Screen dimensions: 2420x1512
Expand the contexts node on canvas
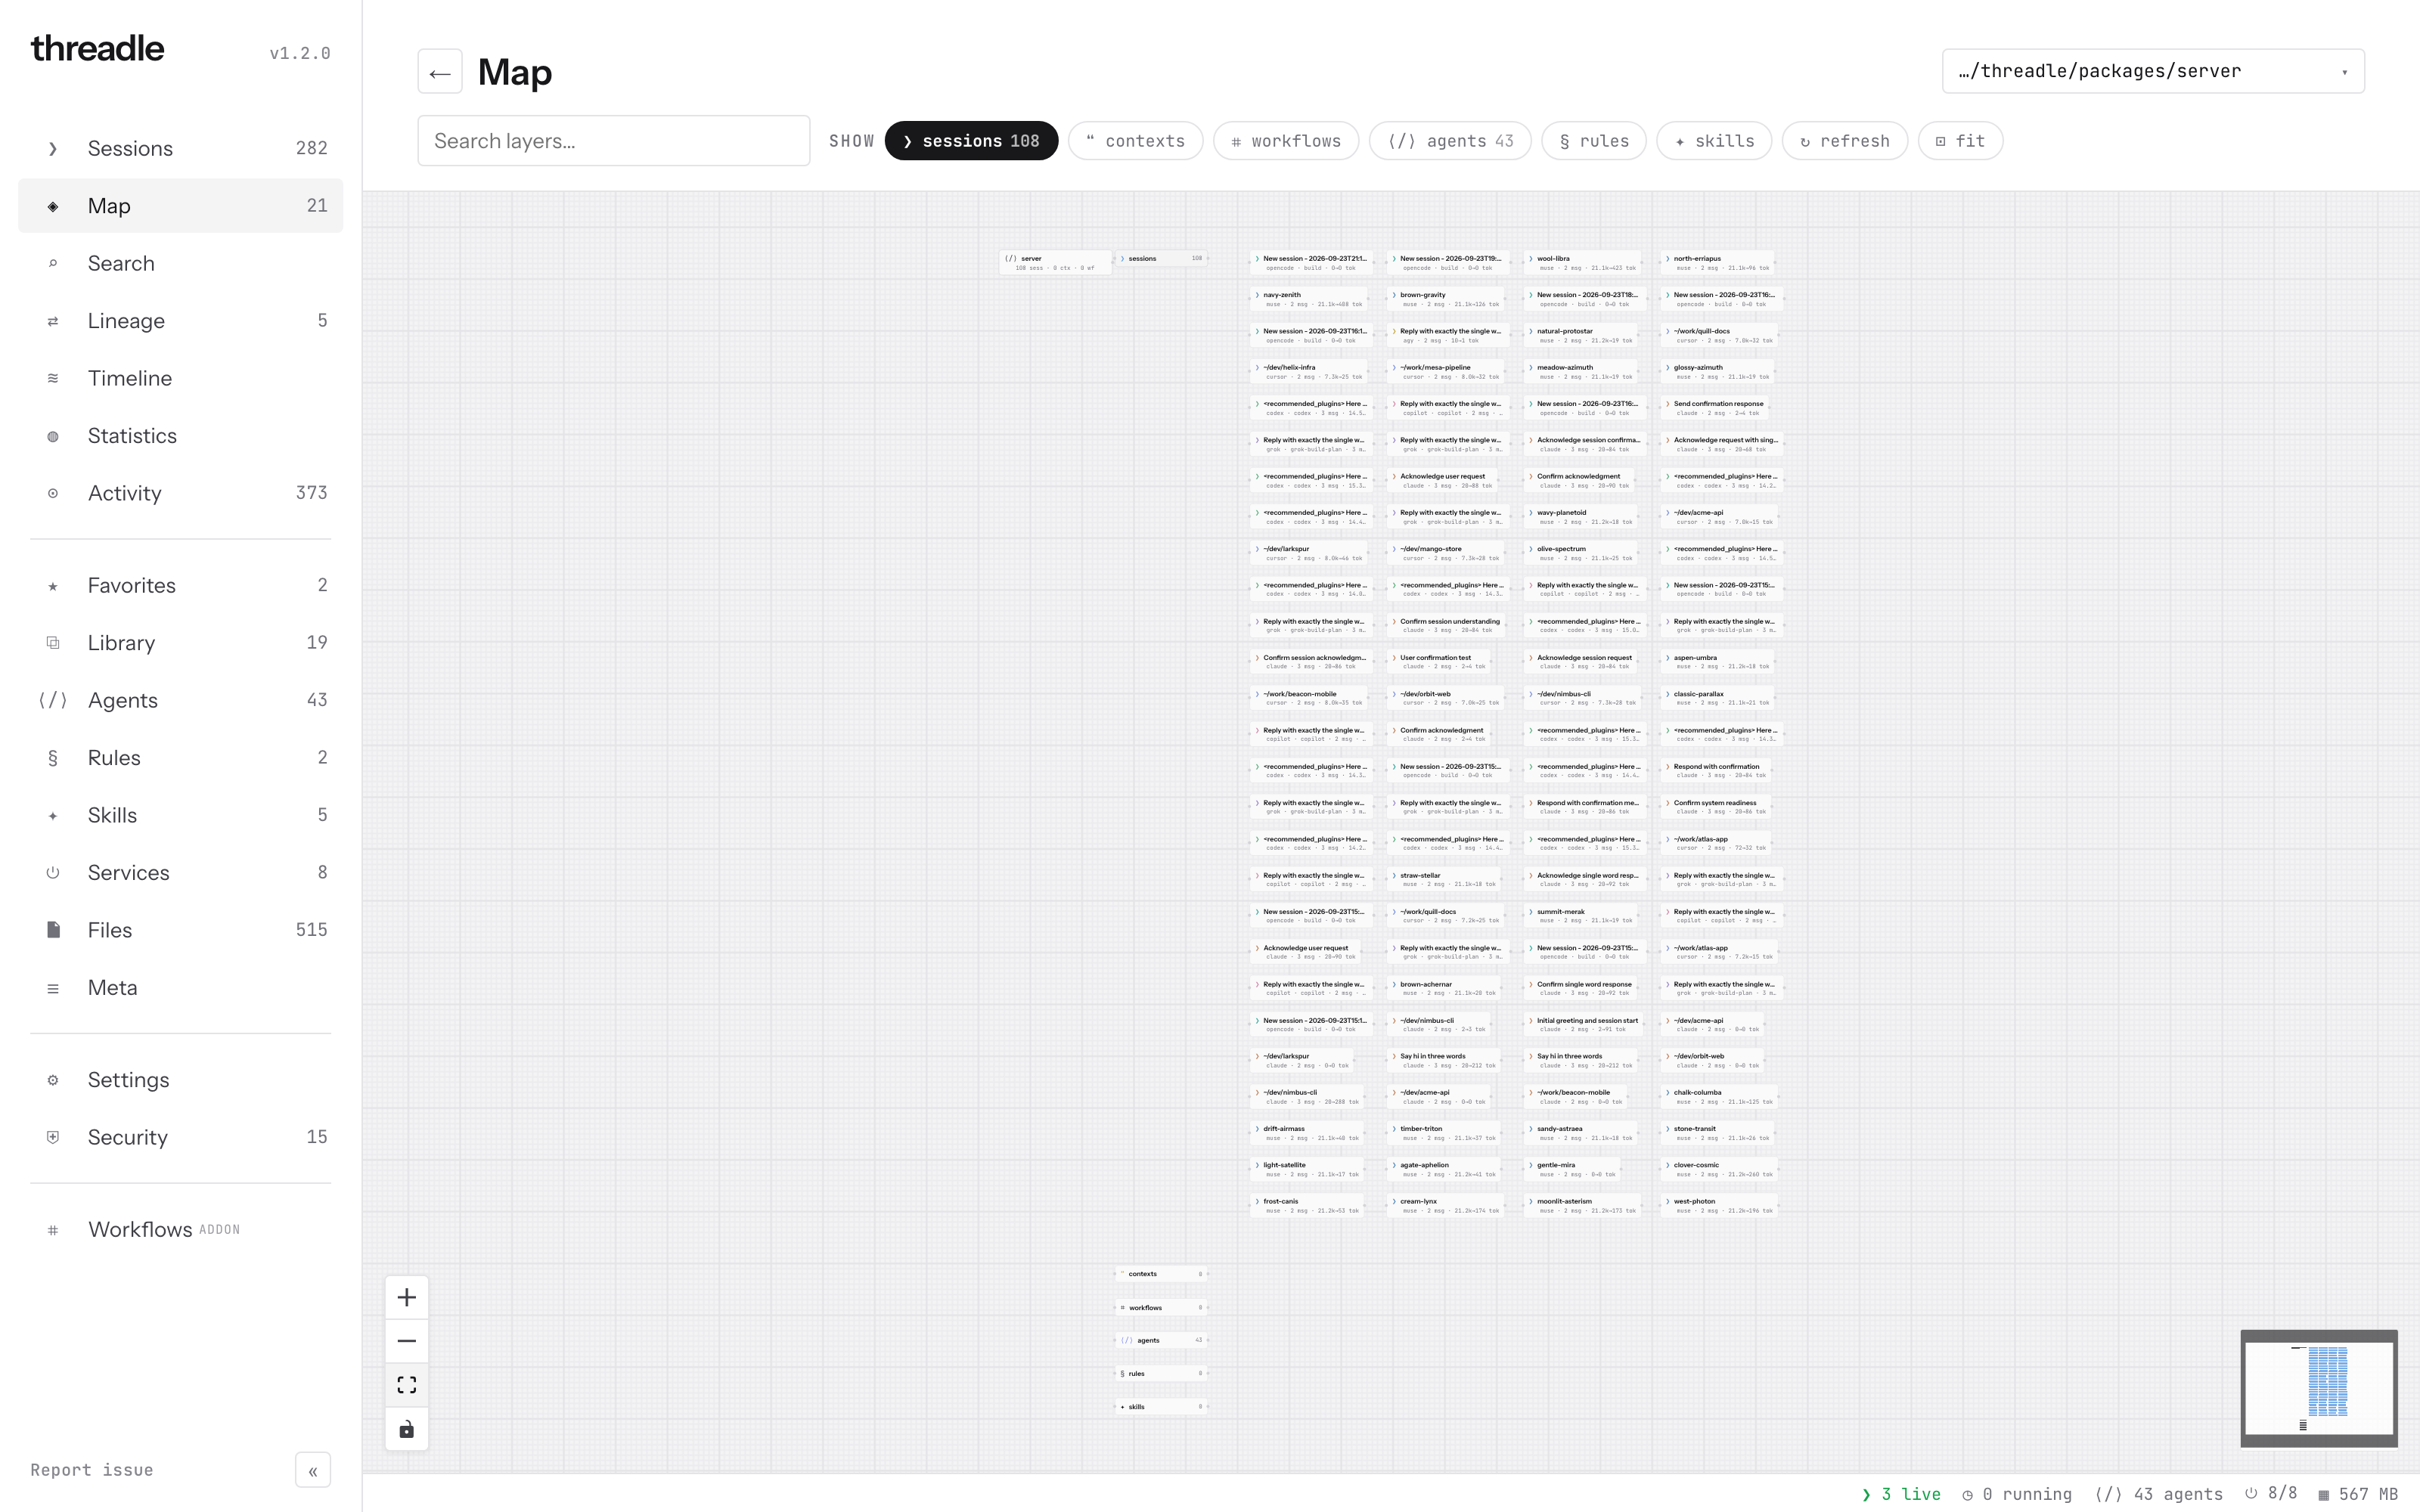click(x=1161, y=1274)
